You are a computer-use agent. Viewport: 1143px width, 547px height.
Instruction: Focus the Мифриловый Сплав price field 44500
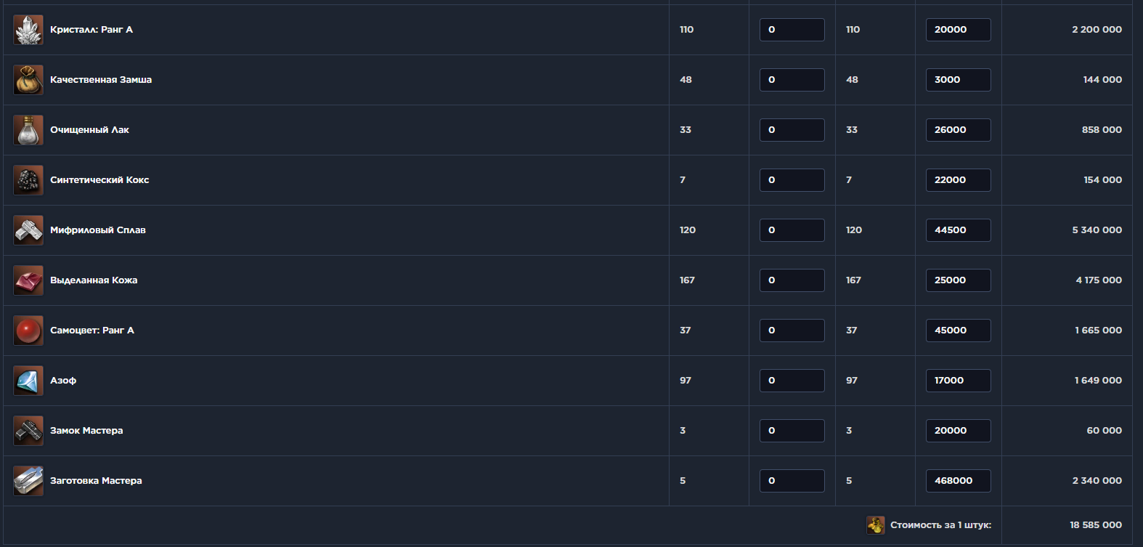pyautogui.click(x=958, y=230)
